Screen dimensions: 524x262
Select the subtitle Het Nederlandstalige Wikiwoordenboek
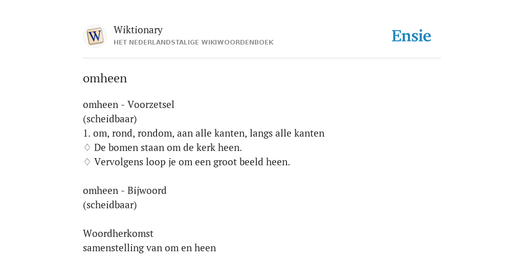[x=193, y=42]
